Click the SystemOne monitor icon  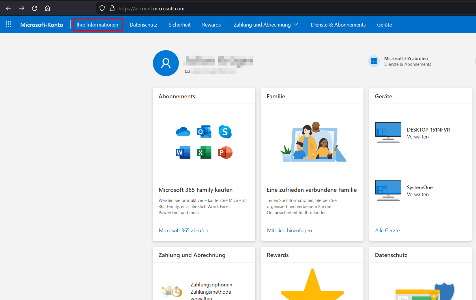(388, 190)
